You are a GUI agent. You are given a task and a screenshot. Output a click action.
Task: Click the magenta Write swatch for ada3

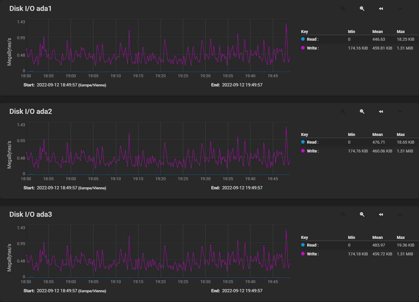tap(303, 254)
